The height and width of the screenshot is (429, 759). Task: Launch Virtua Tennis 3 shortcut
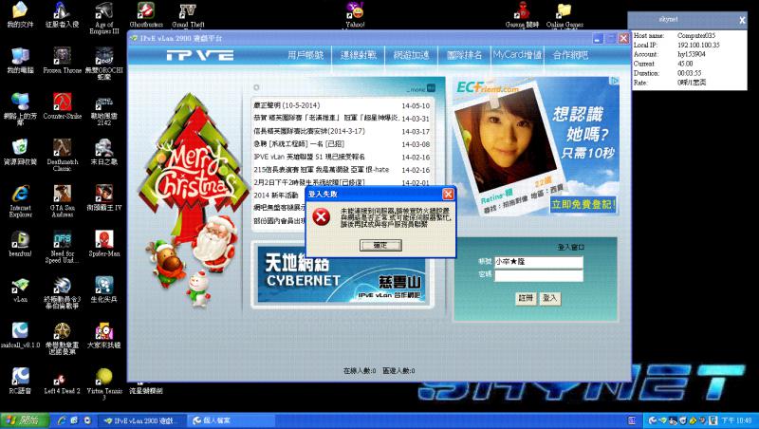click(103, 384)
